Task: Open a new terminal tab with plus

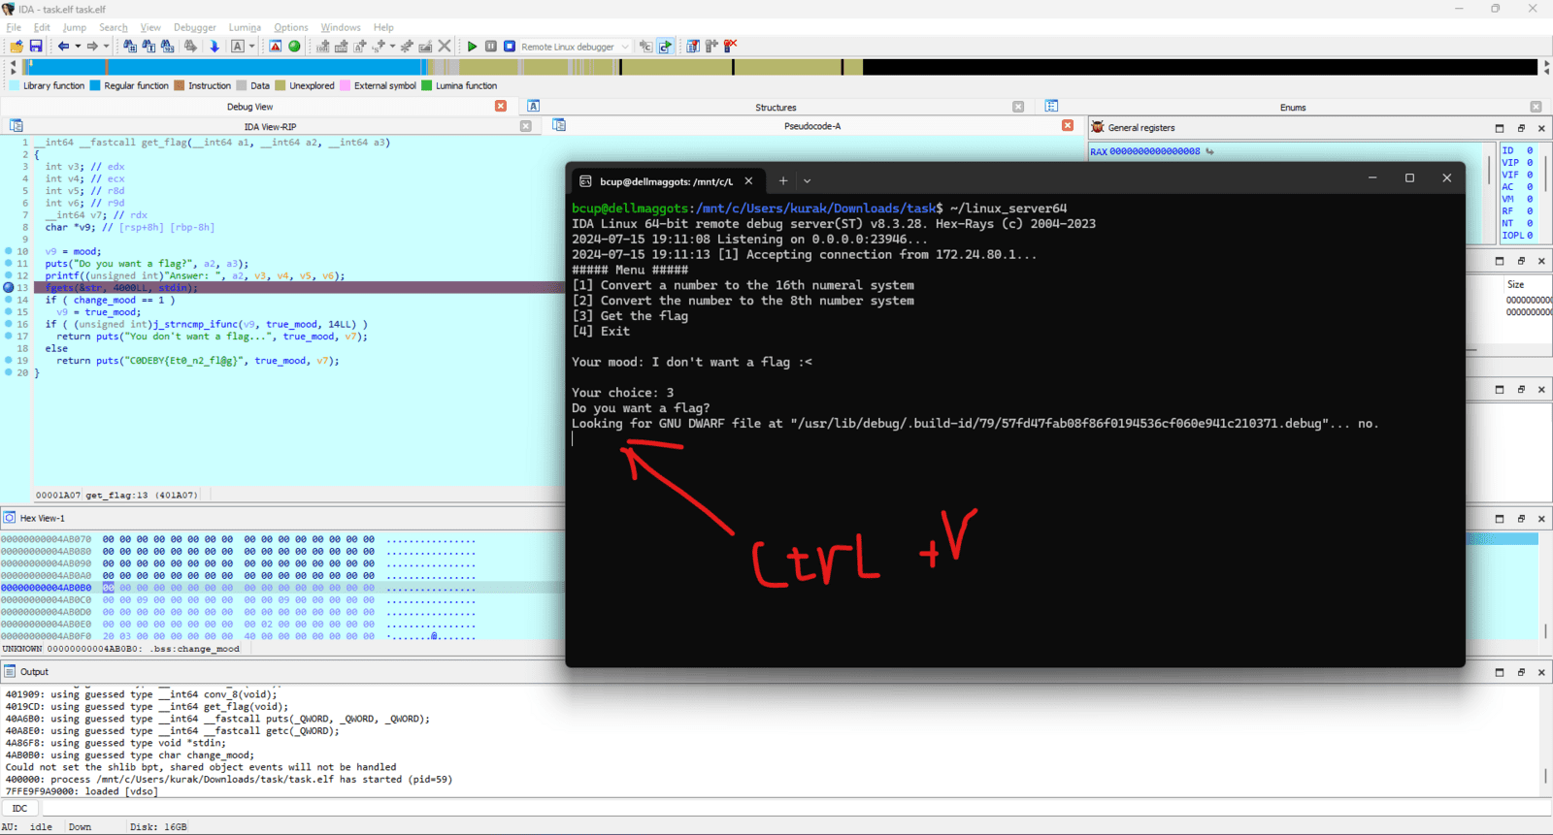Action: pos(783,180)
